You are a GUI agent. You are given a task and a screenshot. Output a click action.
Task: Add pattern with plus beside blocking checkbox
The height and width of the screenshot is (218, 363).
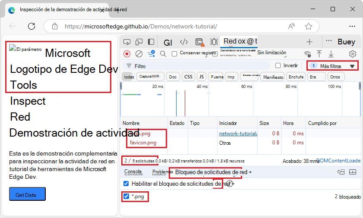tap(233, 184)
